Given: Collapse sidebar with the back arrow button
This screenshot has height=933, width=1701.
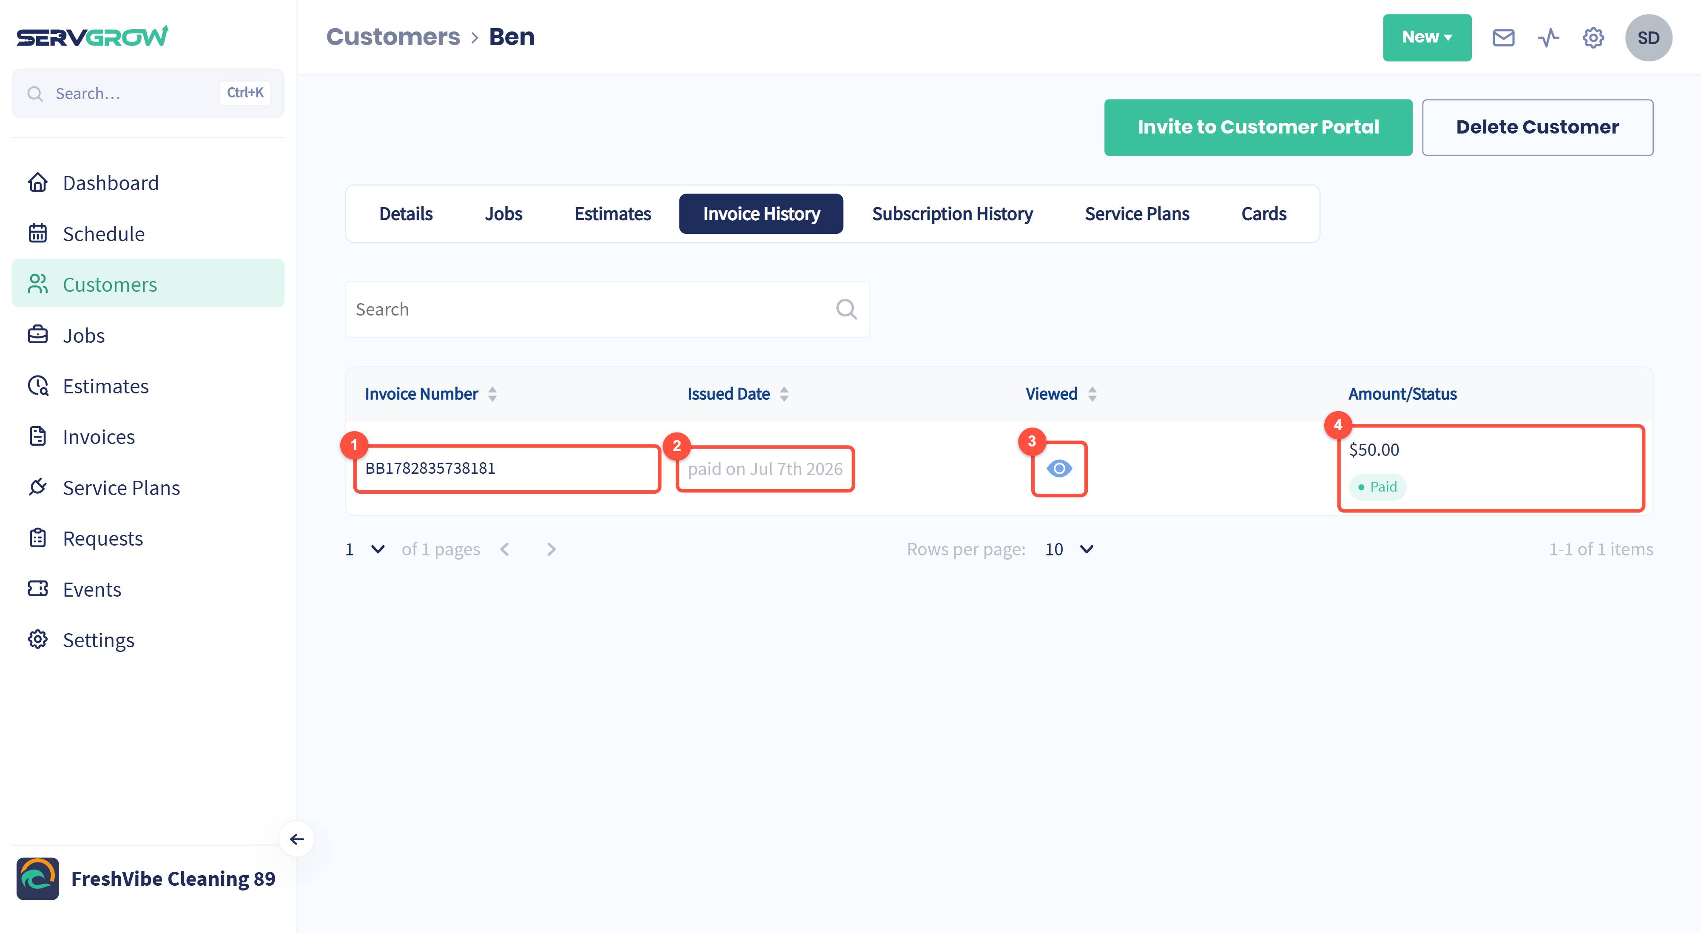Looking at the screenshot, I should click(x=296, y=839).
